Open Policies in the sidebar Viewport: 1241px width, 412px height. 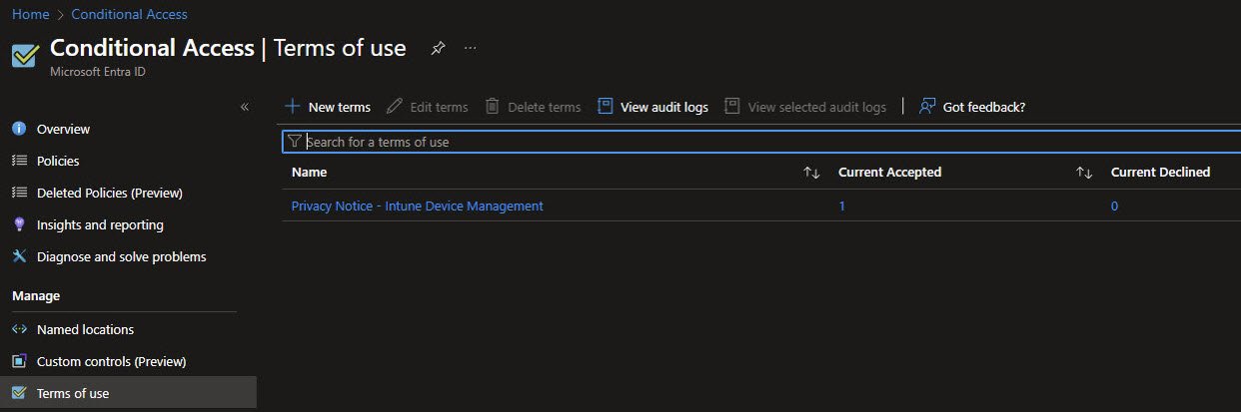tap(57, 161)
